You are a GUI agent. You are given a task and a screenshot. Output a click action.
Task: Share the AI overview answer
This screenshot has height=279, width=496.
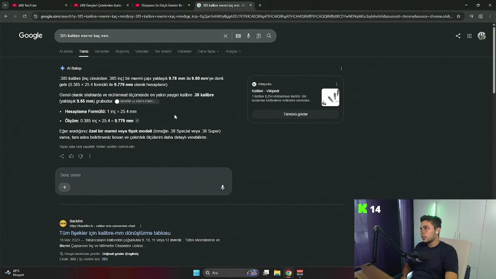62,156
